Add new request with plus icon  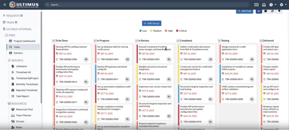(x=22, y=16)
